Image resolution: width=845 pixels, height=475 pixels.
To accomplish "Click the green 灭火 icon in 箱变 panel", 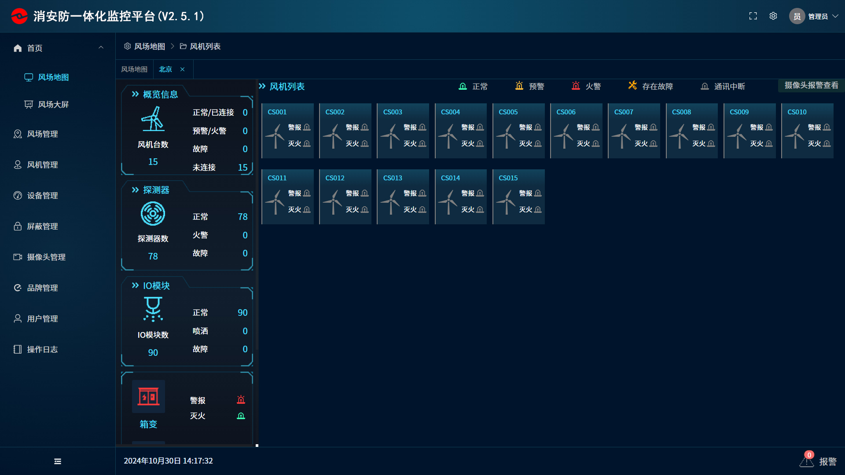I will [x=241, y=416].
